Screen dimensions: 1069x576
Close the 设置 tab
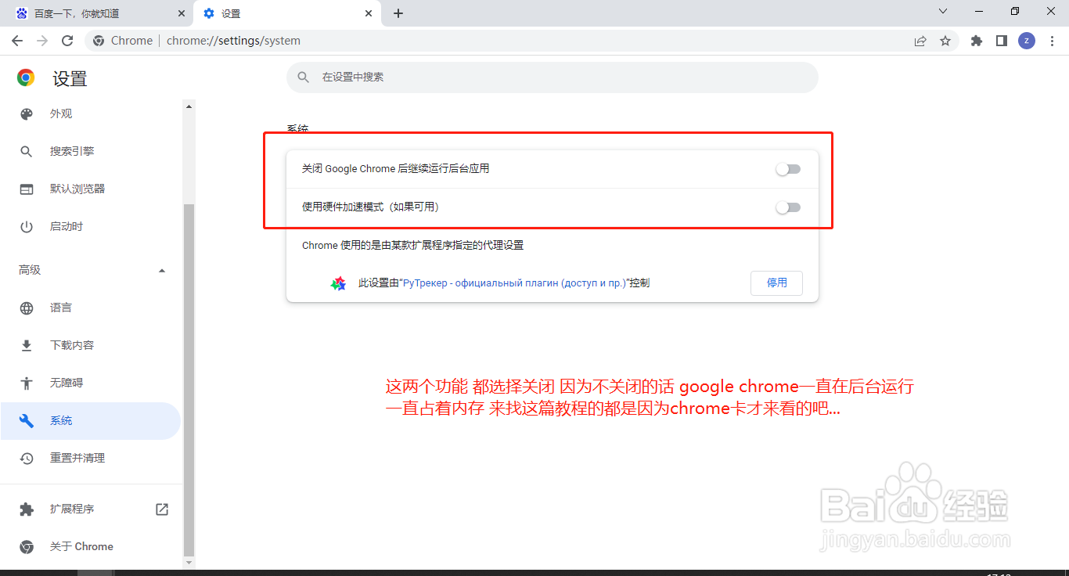(369, 13)
